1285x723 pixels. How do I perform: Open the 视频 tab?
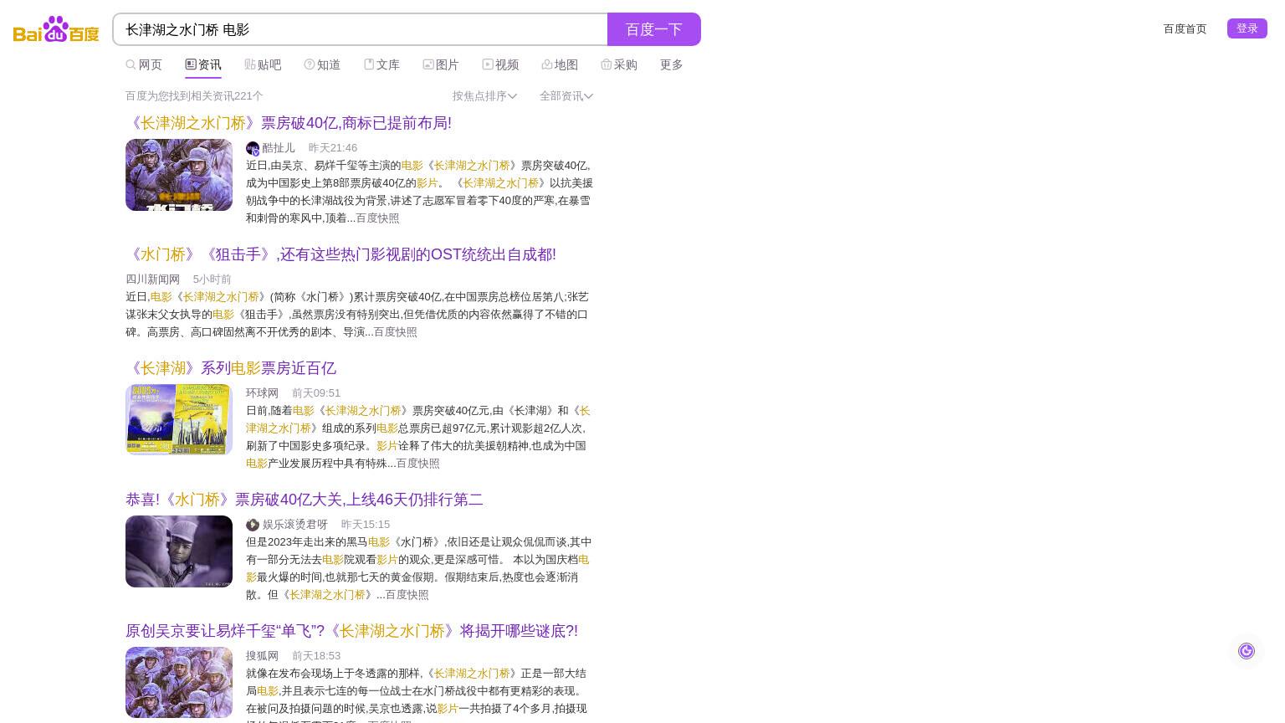(506, 64)
